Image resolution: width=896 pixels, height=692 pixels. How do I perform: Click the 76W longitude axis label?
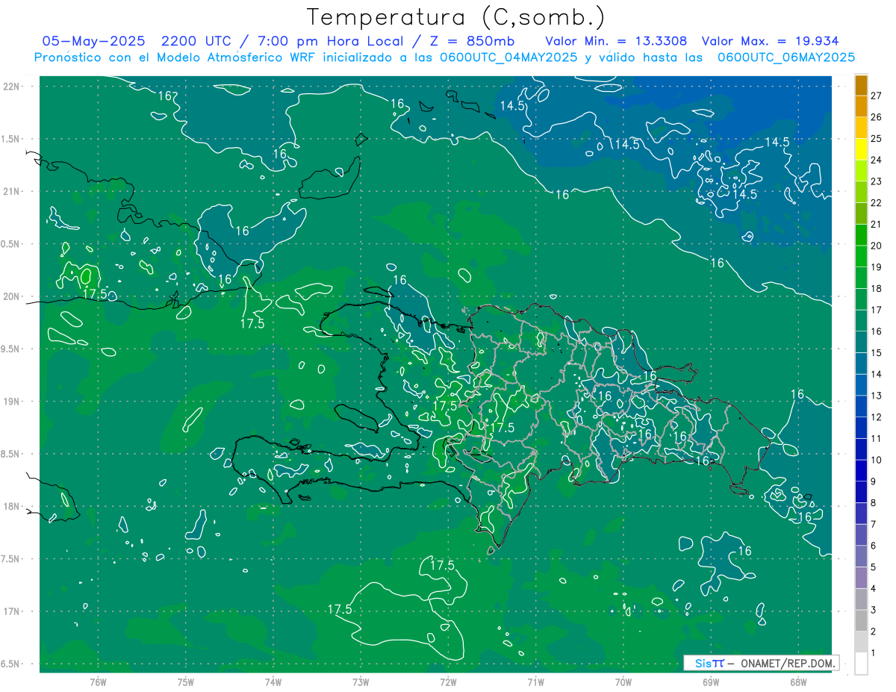click(98, 682)
